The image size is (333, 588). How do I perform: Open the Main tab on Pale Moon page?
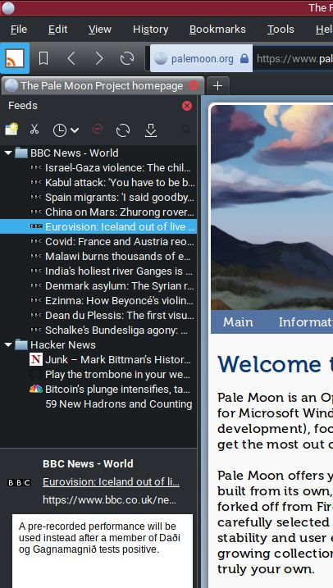tap(238, 322)
